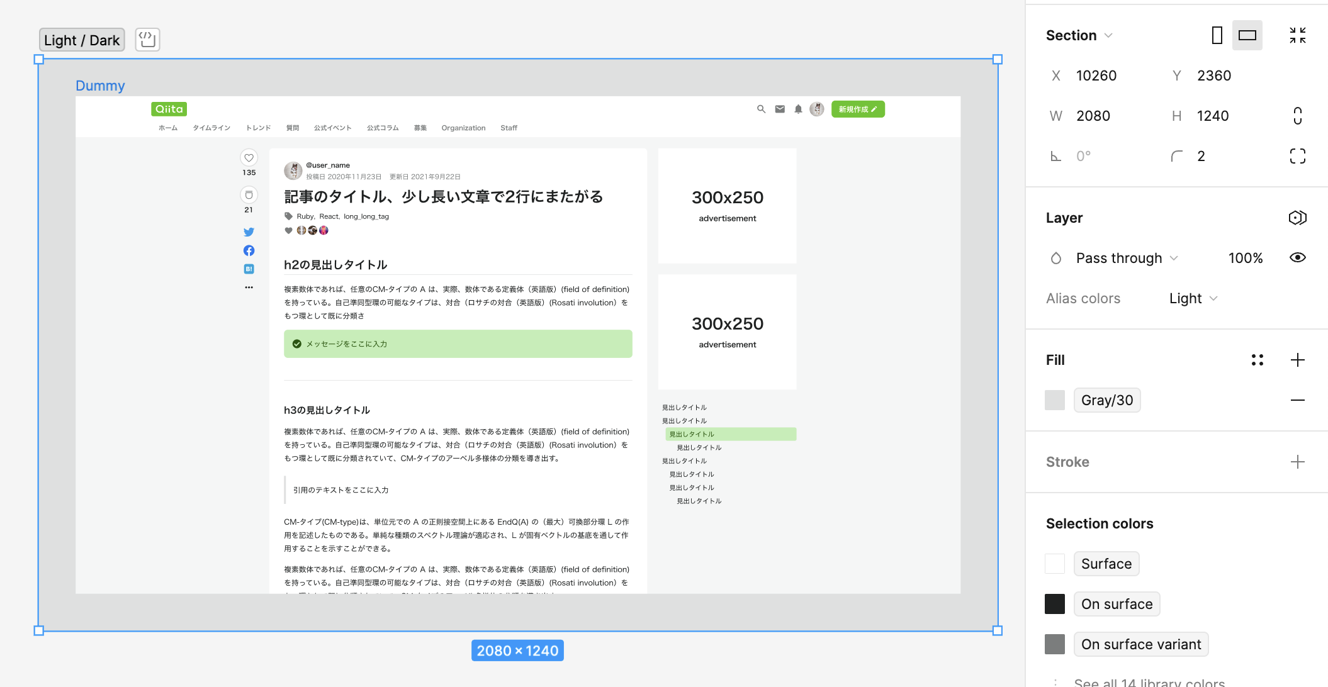
Task: Open the Fill styles four-dot icon
Action: 1257,360
